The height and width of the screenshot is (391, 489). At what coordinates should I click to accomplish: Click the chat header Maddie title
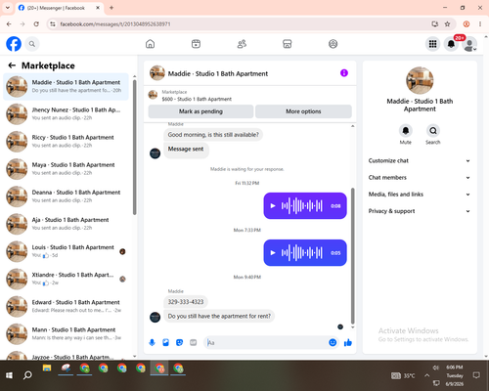coord(218,73)
